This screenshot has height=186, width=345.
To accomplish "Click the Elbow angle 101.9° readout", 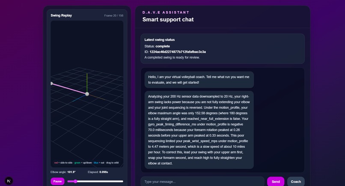I will [63, 172].
